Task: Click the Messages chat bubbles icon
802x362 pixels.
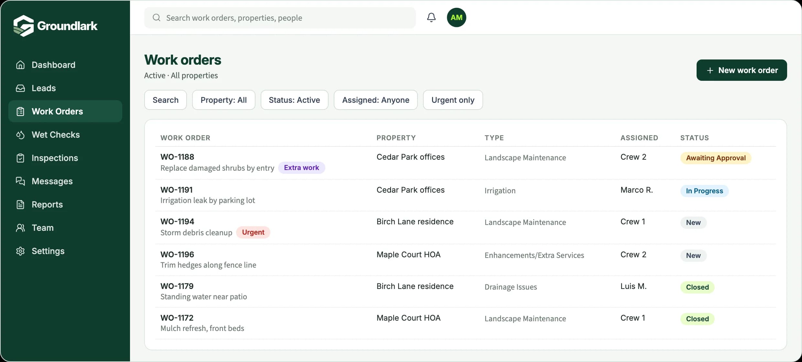Action: (x=20, y=181)
